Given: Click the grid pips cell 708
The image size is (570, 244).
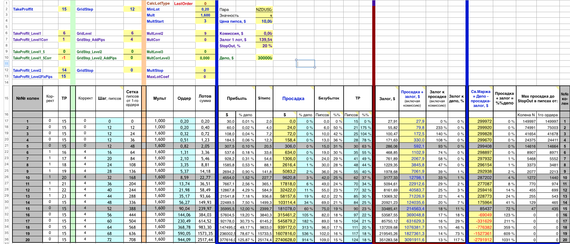Looking at the screenshot, I should coord(132,240).
